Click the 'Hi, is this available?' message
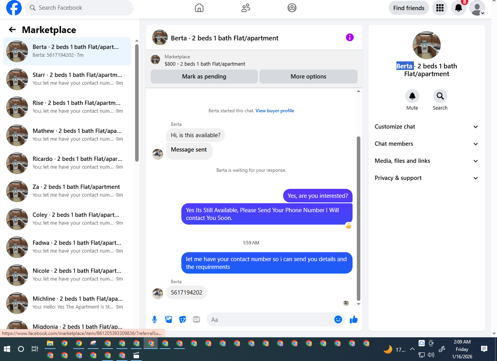The width and height of the screenshot is (497, 361). tap(196, 135)
